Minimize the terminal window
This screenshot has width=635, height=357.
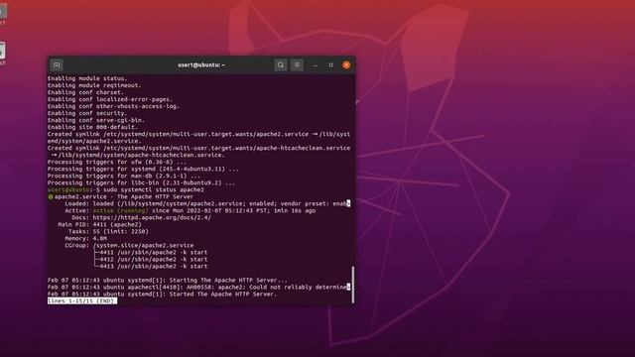(316, 65)
